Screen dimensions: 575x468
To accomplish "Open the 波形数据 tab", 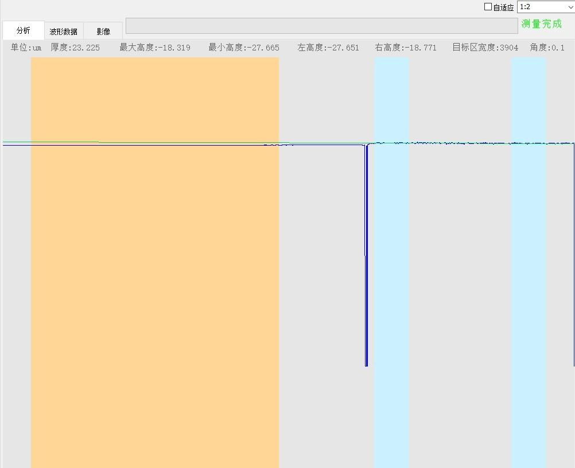I will click(64, 32).
